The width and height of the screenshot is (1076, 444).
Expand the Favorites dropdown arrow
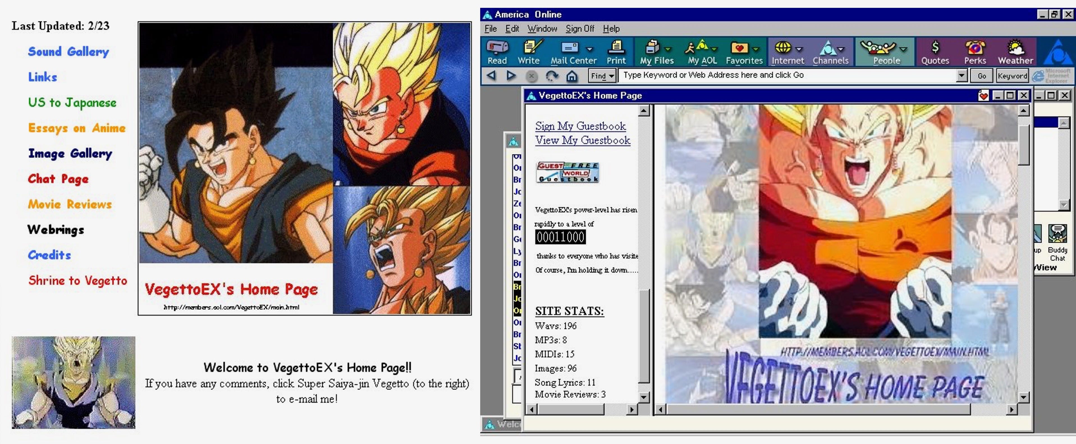tap(755, 49)
